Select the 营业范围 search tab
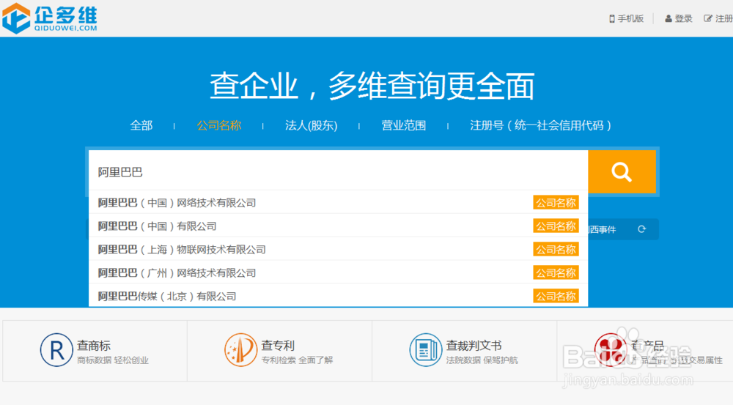 click(x=404, y=125)
